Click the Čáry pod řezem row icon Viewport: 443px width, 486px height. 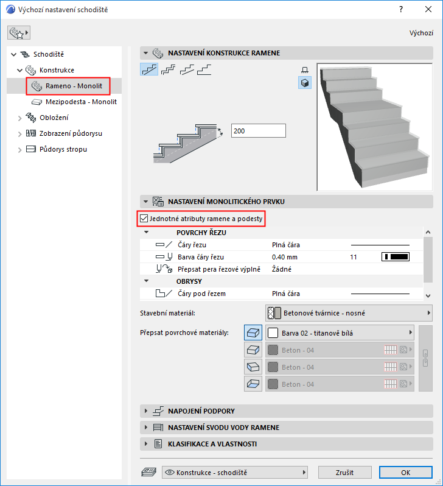[164, 293]
